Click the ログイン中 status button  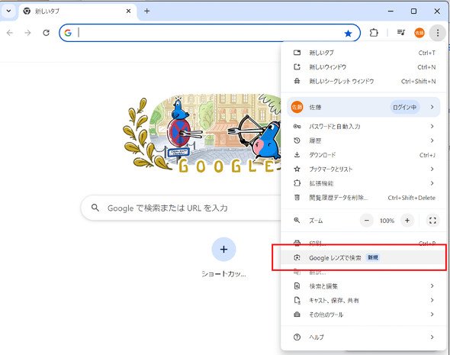pyautogui.click(x=404, y=107)
